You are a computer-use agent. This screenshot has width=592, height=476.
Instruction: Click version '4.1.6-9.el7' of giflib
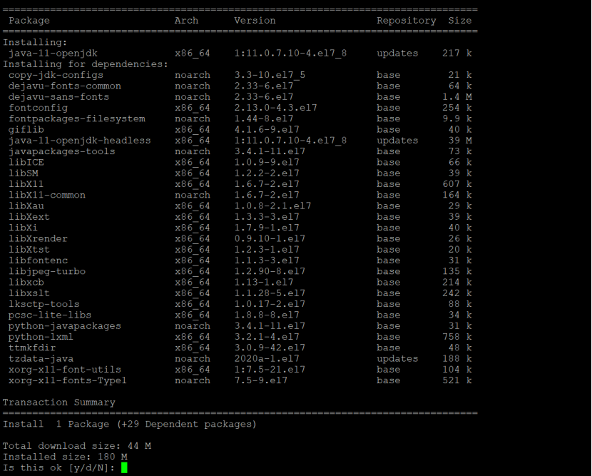pyautogui.click(x=267, y=130)
